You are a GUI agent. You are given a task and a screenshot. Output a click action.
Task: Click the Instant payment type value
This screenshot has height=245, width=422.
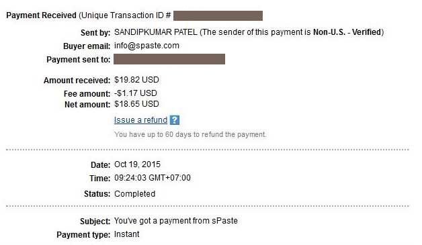[126, 234]
